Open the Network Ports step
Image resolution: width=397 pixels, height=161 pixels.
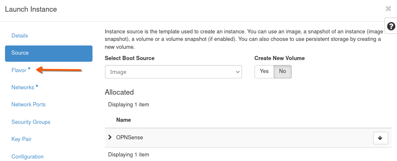pos(28,104)
